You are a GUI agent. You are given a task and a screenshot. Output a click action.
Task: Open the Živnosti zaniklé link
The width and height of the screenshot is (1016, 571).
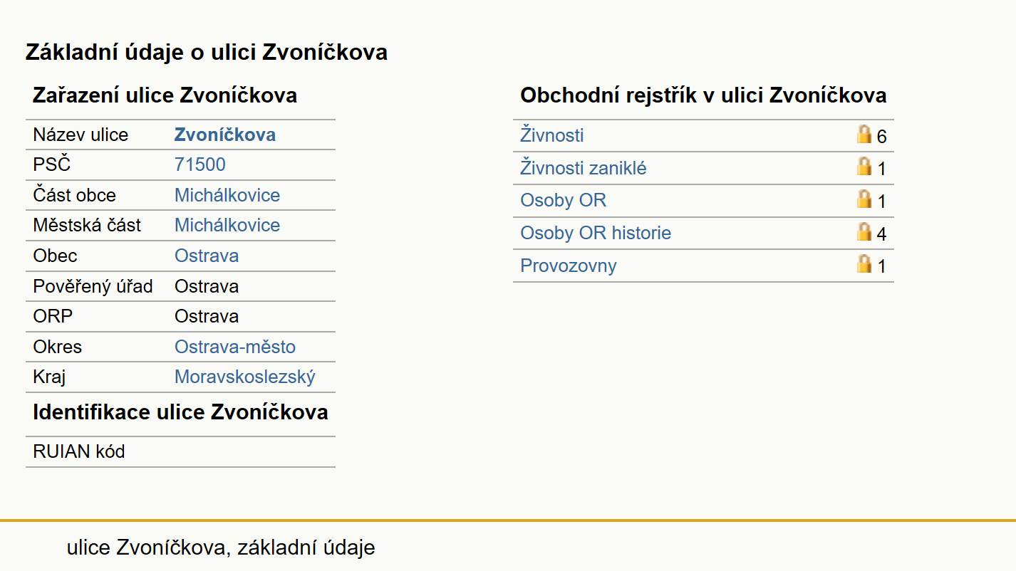pyautogui.click(x=584, y=168)
